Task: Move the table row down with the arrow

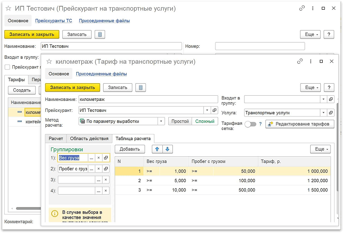Action: coord(167,149)
